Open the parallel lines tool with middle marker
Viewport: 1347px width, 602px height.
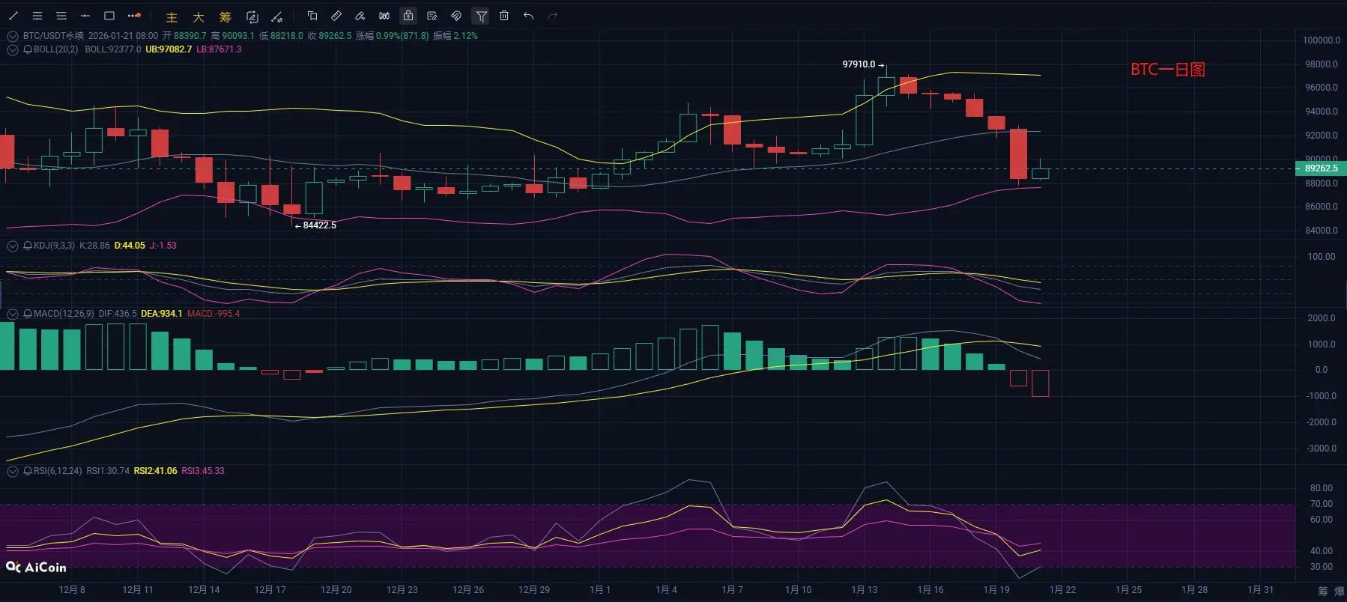(37, 16)
